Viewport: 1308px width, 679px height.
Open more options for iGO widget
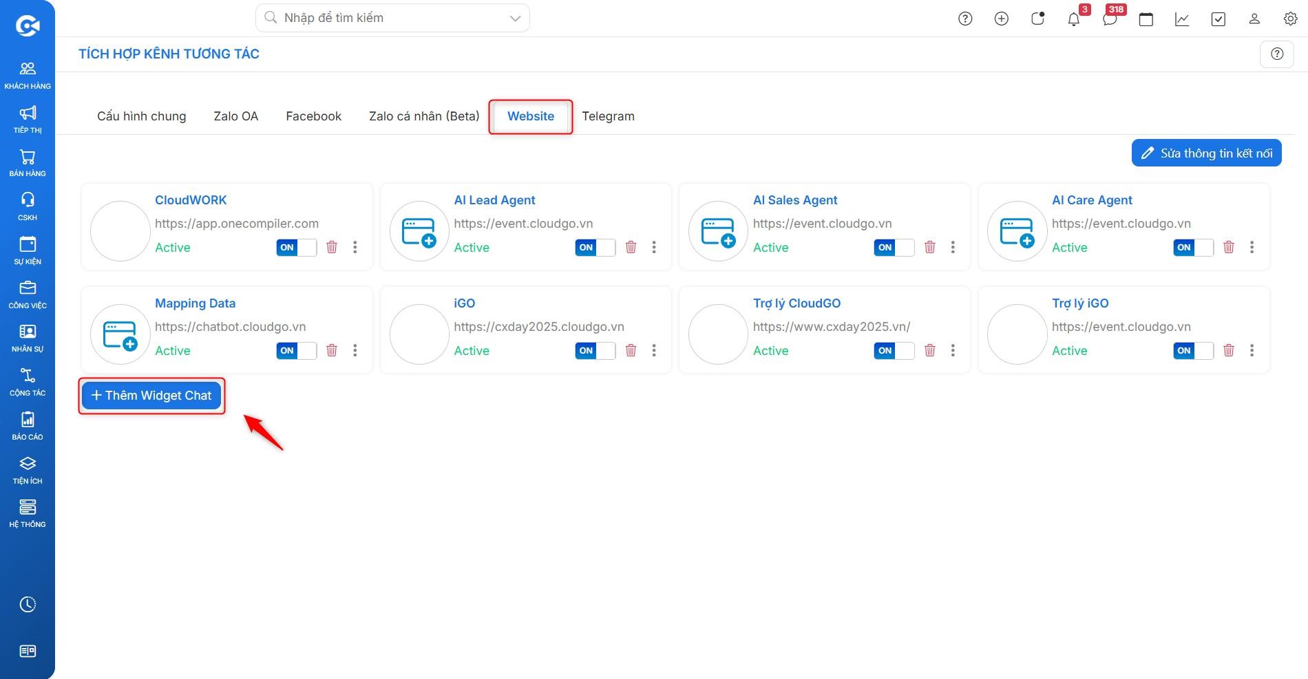coord(654,350)
